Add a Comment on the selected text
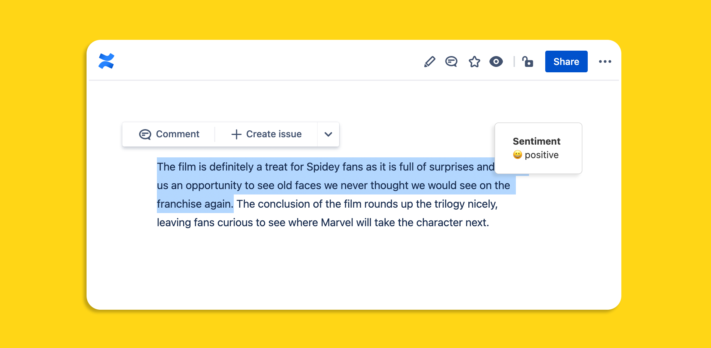The image size is (711, 348). (x=177, y=134)
